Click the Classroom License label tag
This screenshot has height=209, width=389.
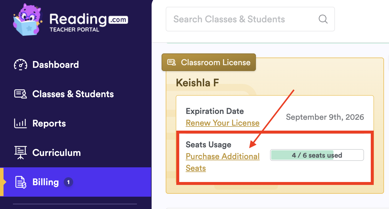point(216,62)
